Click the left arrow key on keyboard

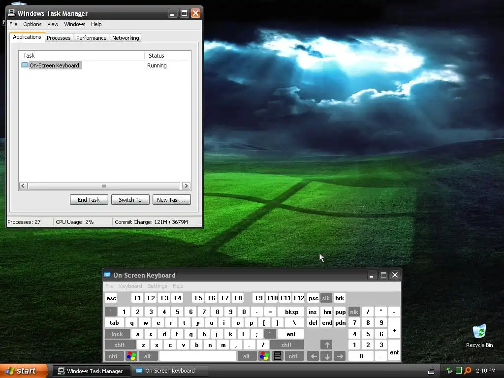coord(314,356)
